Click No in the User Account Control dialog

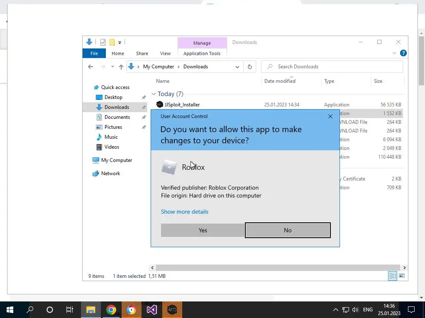click(288, 230)
